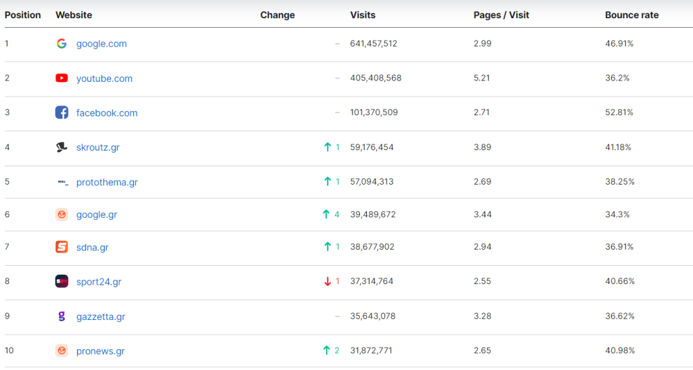
Task: Open the google.com link
Action: tap(102, 44)
